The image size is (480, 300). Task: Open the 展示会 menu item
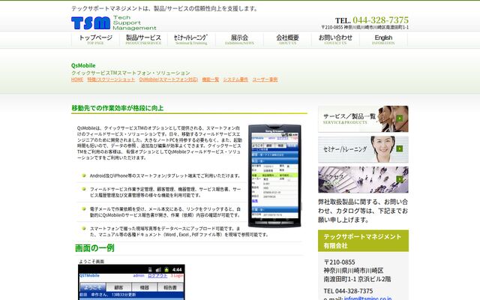tap(239, 40)
